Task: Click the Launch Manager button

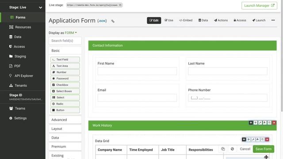Action: [259, 6]
